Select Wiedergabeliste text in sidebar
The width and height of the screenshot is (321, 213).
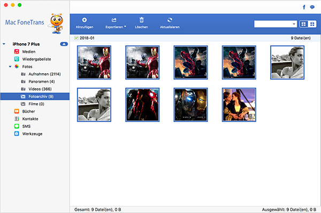(36, 59)
